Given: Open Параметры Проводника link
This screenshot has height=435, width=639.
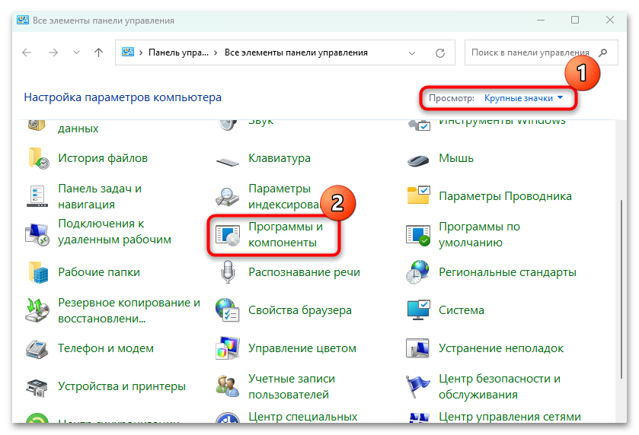Looking at the screenshot, I should 505,196.
